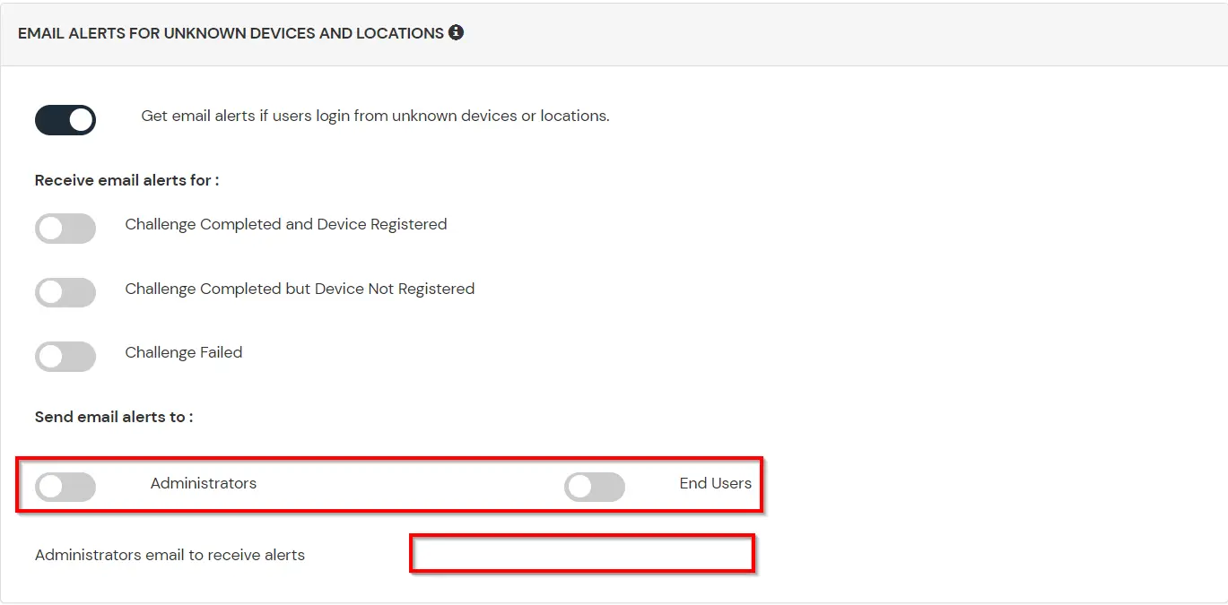Click the 'Administrators email to receive alerts' label

[x=170, y=555]
